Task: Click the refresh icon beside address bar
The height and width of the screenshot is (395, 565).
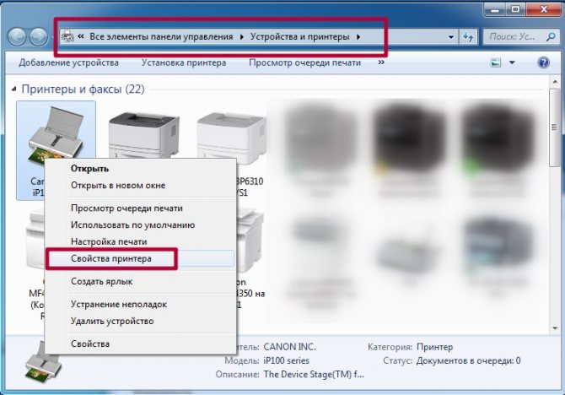Action: pyautogui.click(x=470, y=37)
